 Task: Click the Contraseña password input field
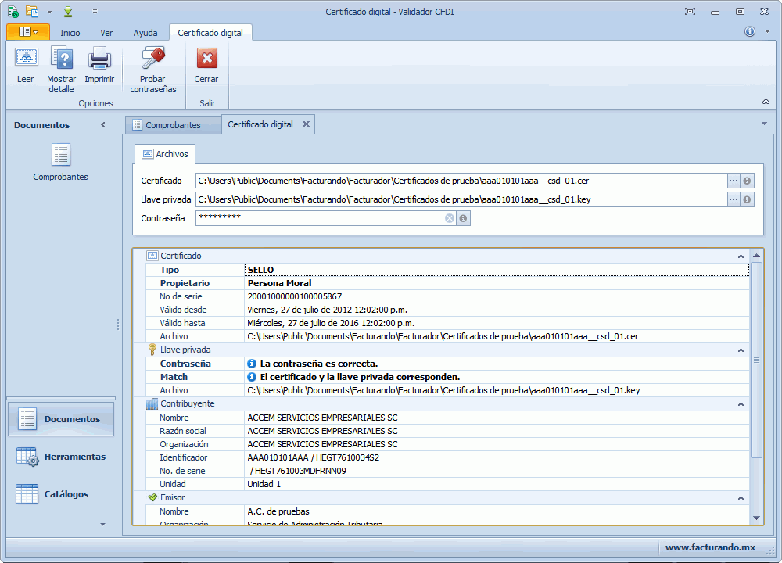(321, 218)
